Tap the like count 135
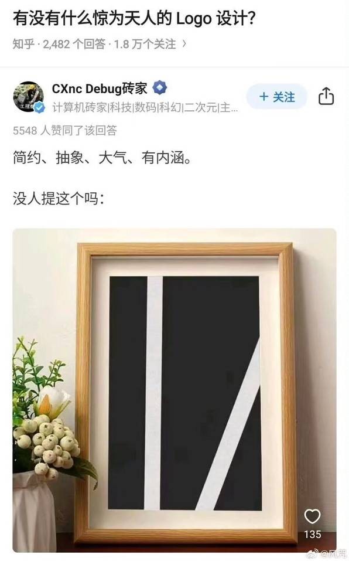Image resolution: width=349 pixels, height=561 pixels. 313,534
